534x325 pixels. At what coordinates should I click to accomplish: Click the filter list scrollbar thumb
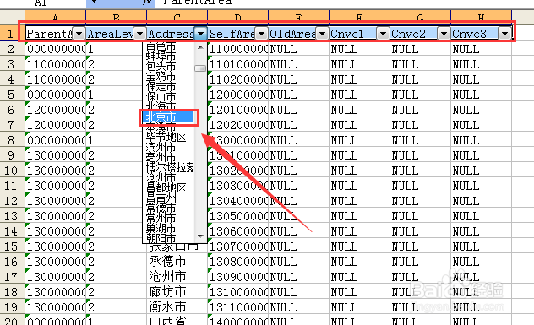200,68
